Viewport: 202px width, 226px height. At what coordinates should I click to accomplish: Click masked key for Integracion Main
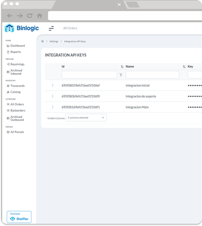tap(195, 107)
